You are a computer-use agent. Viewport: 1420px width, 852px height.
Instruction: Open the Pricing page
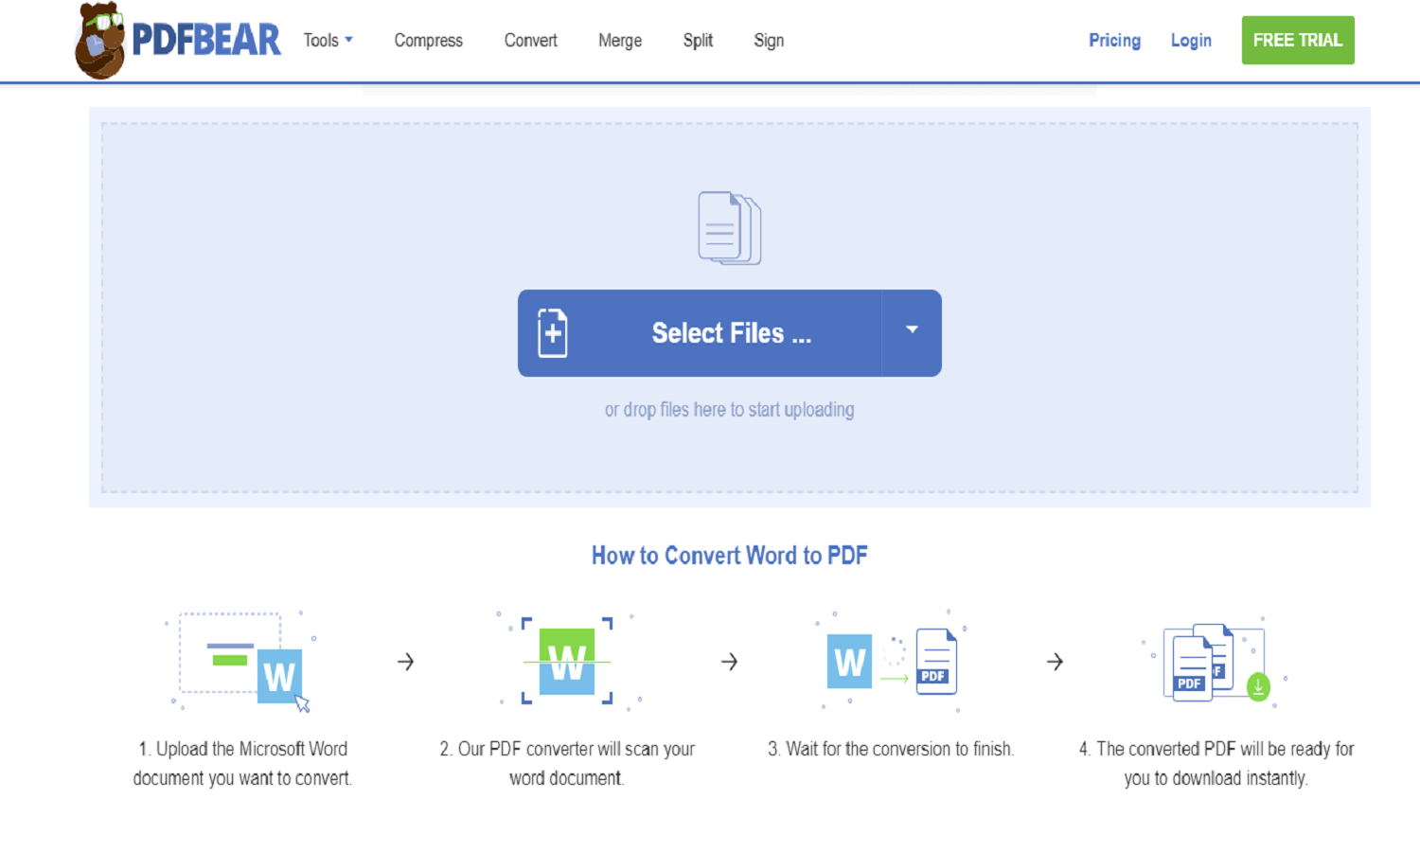[x=1114, y=40]
